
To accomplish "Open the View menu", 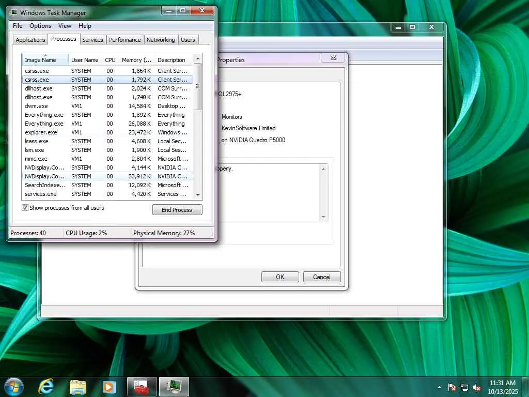I will (x=65, y=26).
